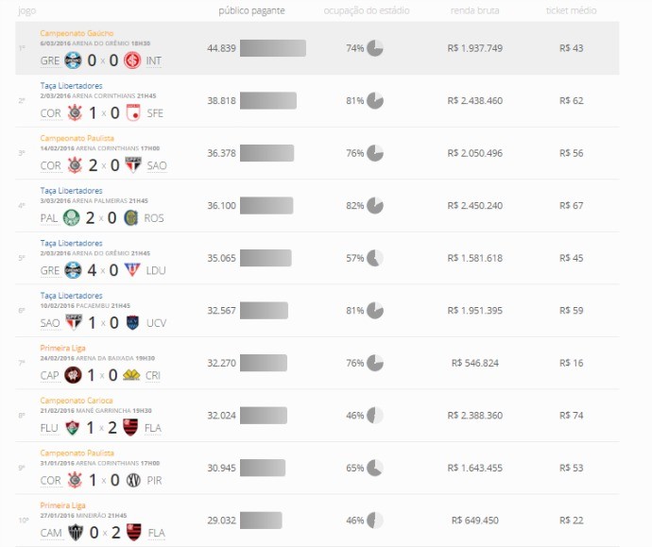Click the Palmeiras crest beside PAL
652x547 pixels.
[72, 218]
